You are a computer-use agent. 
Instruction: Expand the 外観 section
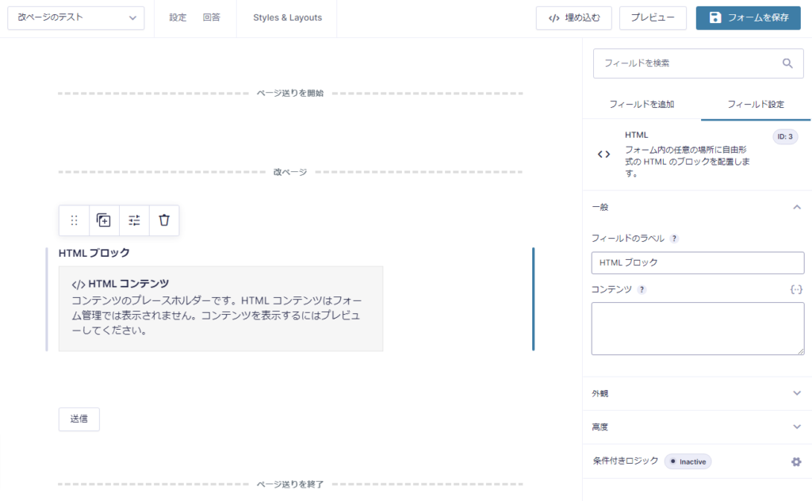tap(797, 393)
